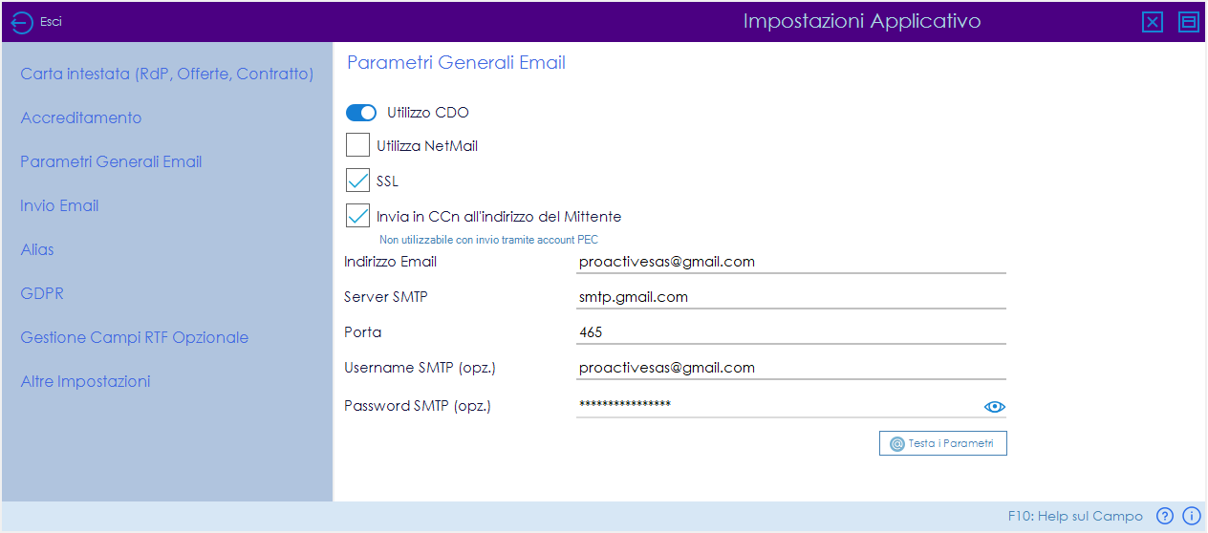Image resolution: width=1208 pixels, height=533 pixels.
Task: Show SMTP password with eye icon
Action: tap(995, 407)
